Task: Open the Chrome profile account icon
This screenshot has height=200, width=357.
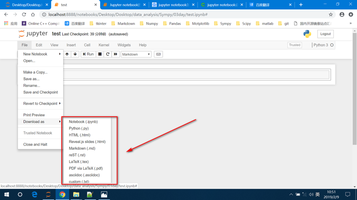Action: [x=342, y=15]
